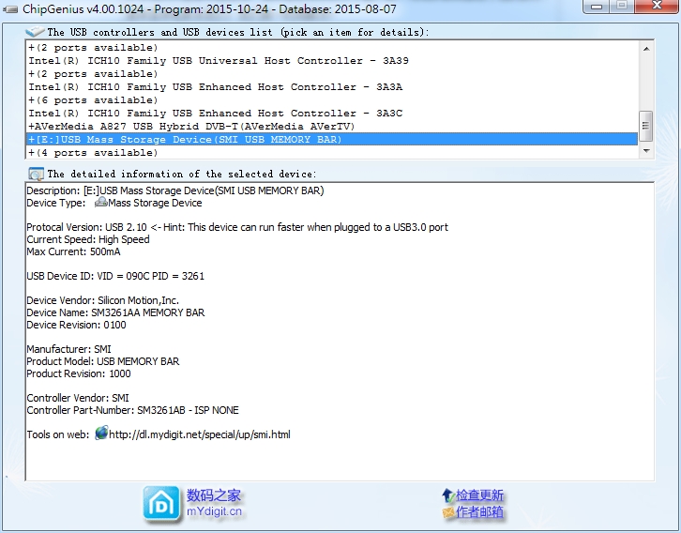Click the Controller Part-Number SM3261AB line
Screen dimensions: 681x533
[x=132, y=410]
